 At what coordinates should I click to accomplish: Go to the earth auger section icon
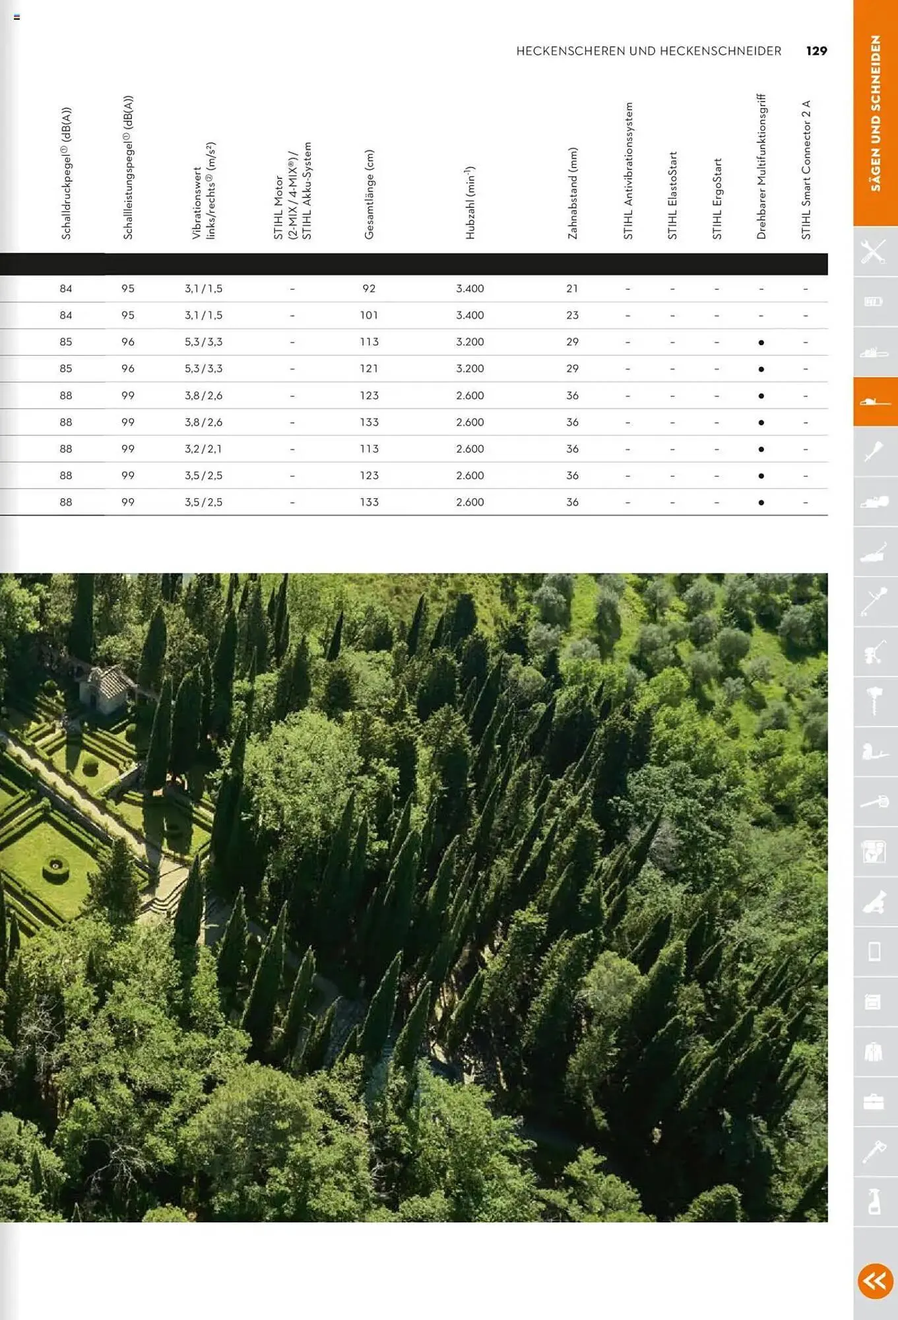tap(875, 702)
